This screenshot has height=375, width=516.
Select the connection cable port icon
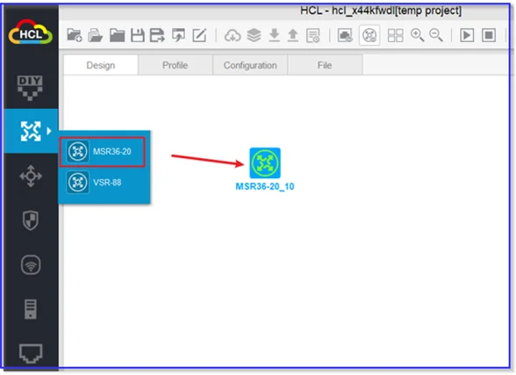[x=31, y=353]
